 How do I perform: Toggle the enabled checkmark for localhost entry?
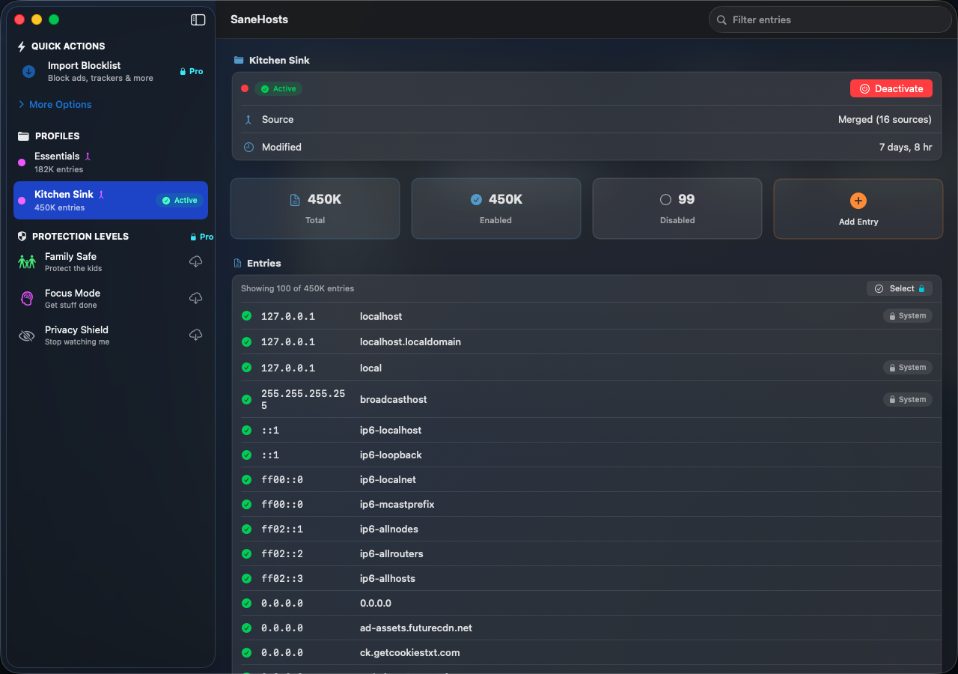[246, 316]
